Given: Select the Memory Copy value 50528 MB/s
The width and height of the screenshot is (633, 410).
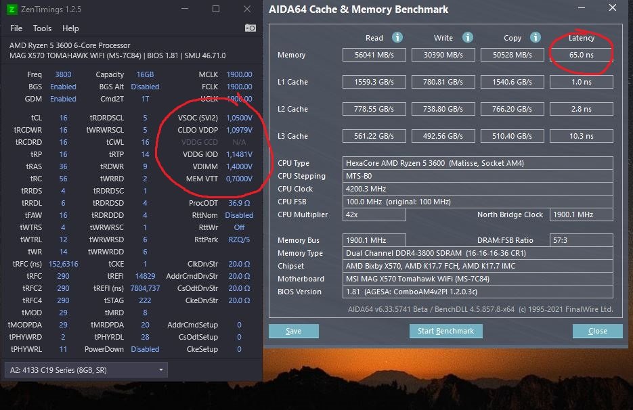Looking at the screenshot, I should point(512,55).
